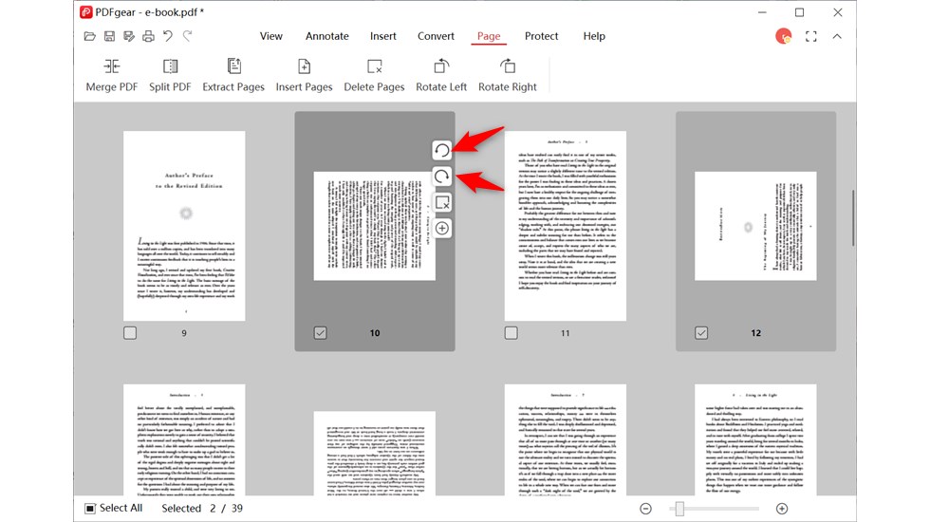930x522 pixels.
Task: Open the Insert tab
Action: pos(383,36)
